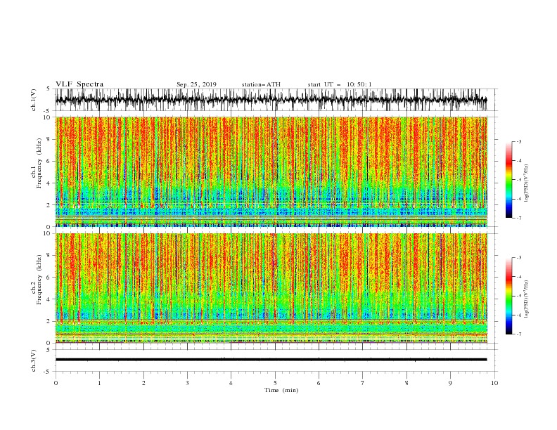Click the "10" tick at the time axis end
Image resolution: width=557 pixels, height=430 pixels.
click(x=494, y=383)
